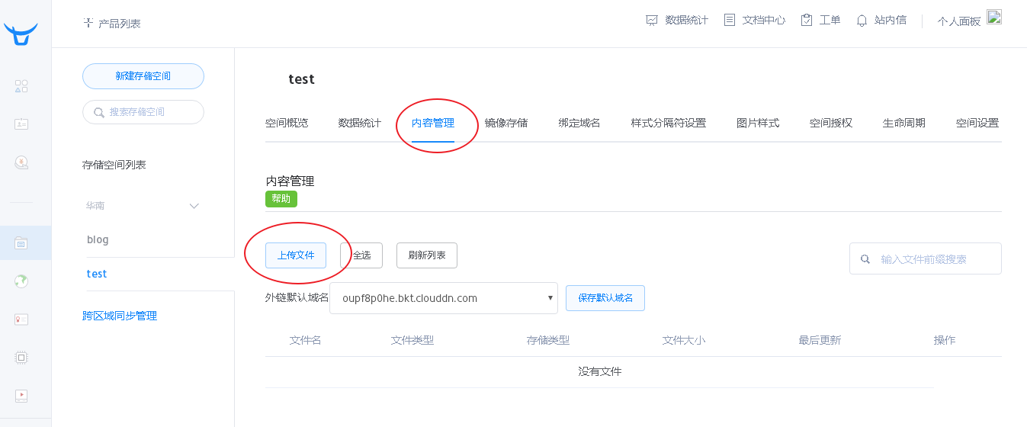This screenshot has width=1027, height=427.
Task: Click the 产品列表 grid icon
Action: tap(88, 23)
